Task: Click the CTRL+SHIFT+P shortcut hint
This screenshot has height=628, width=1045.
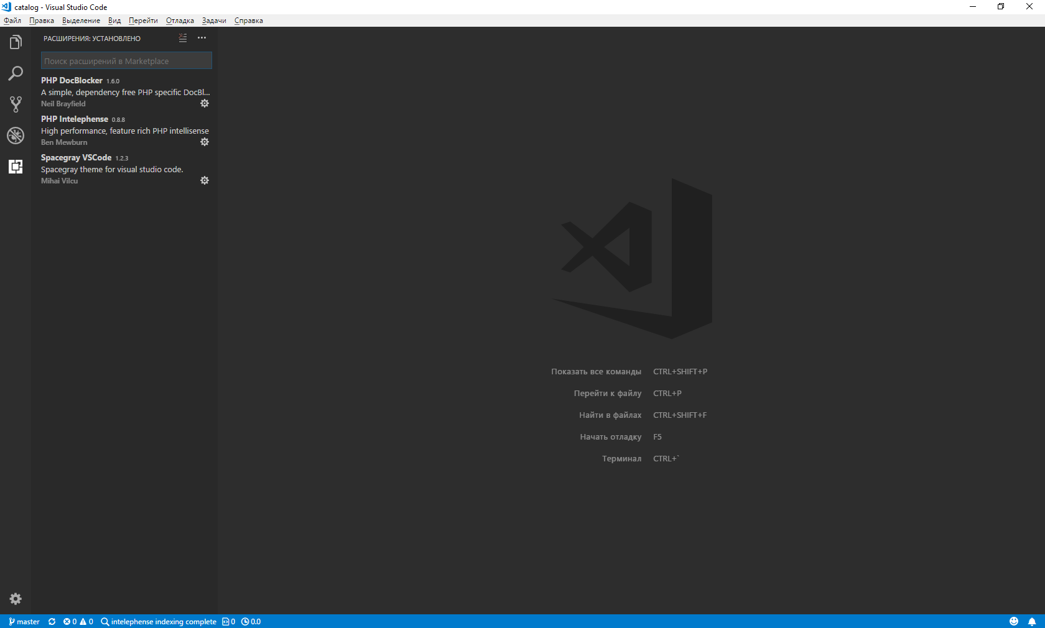Action: 680,372
